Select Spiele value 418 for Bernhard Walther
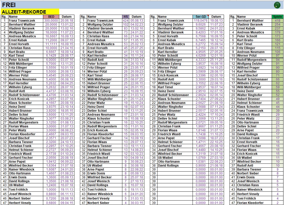 (x=277, y=21)
